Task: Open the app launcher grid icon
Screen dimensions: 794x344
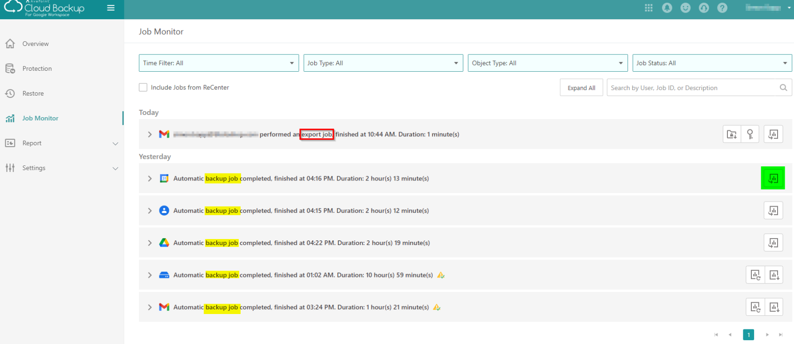Action: pos(649,8)
